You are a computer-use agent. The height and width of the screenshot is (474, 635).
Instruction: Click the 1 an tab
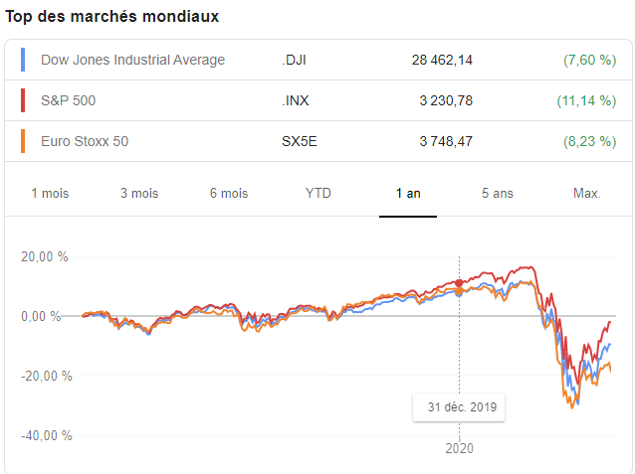click(408, 194)
